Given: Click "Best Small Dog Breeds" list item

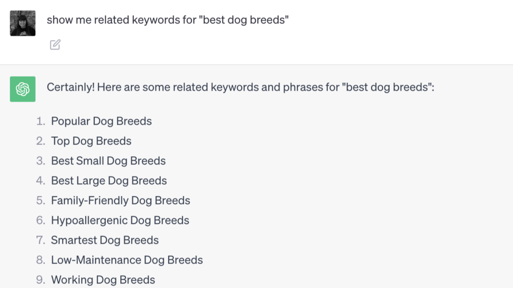Looking at the screenshot, I should [x=108, y=160].
